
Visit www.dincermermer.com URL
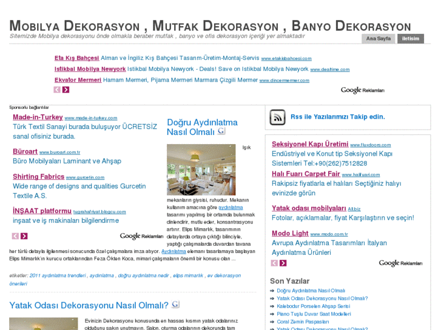(x=284, y=81)
